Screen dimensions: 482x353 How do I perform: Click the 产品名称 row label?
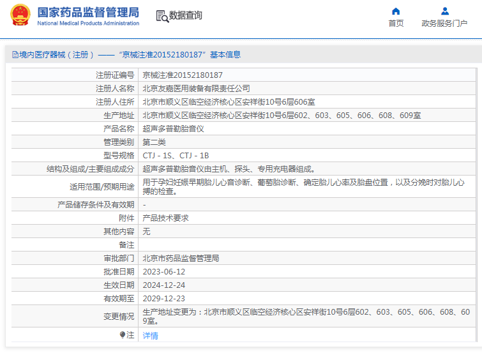pos(119,128)
